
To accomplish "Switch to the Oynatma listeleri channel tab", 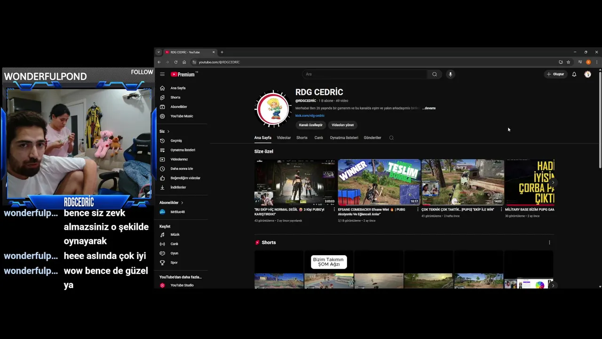I will 344,138.
